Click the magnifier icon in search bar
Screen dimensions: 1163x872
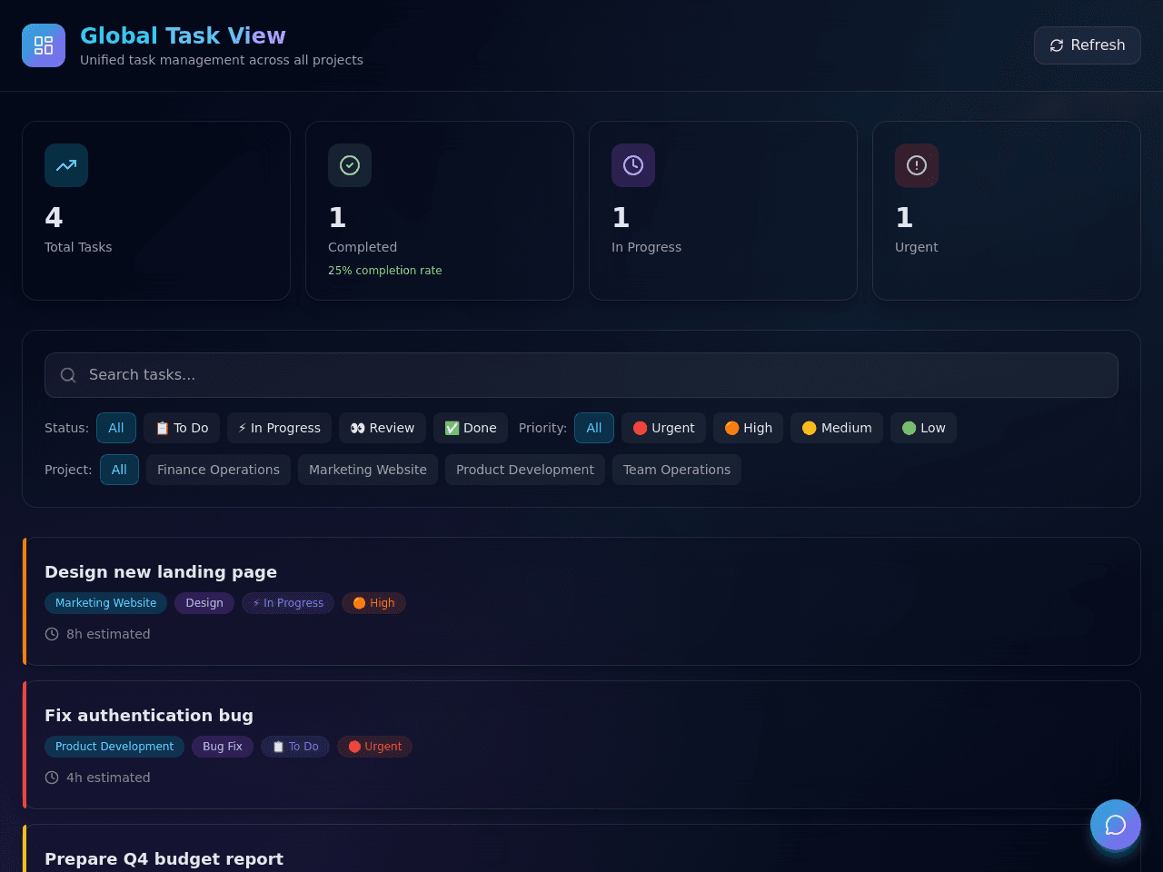pos(68,375)
